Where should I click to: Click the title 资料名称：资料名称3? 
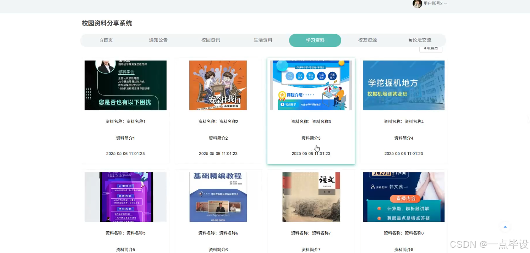pos(311,122)
